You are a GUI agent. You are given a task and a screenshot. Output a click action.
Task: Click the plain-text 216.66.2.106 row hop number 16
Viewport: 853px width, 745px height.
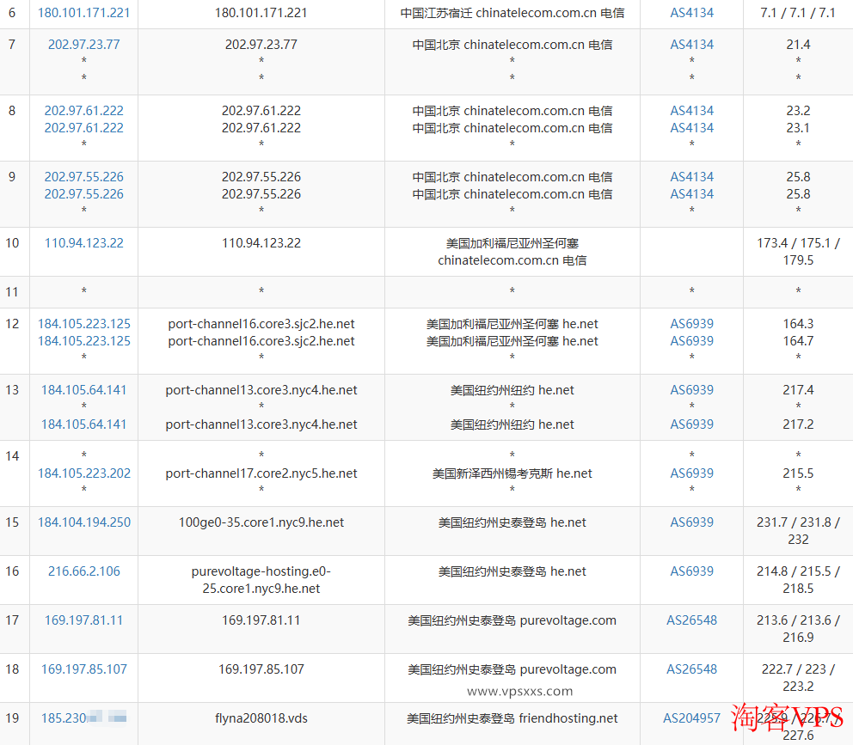pyautogui.click(x=12, y=571)
